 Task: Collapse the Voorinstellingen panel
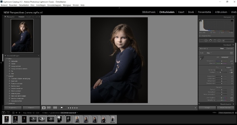[x=5, y=56]
